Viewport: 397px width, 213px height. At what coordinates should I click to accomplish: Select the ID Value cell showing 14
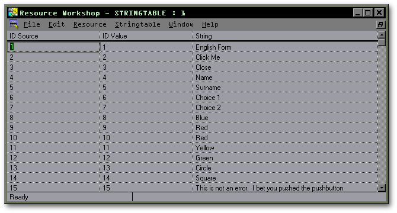(x=146, y=178)
